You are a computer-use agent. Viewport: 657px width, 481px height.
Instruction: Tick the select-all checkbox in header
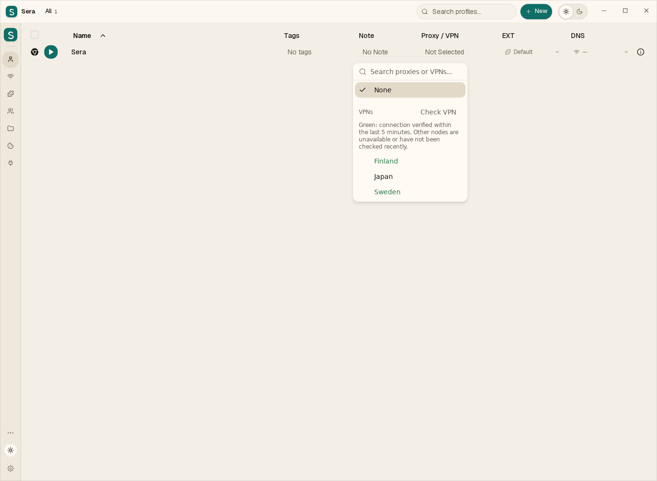pyautogui.click(x=35, y=35)
